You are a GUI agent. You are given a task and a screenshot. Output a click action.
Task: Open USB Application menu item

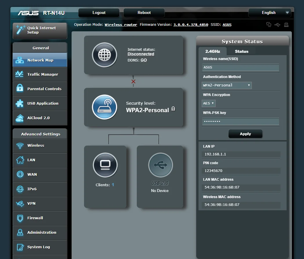(40, 103)
